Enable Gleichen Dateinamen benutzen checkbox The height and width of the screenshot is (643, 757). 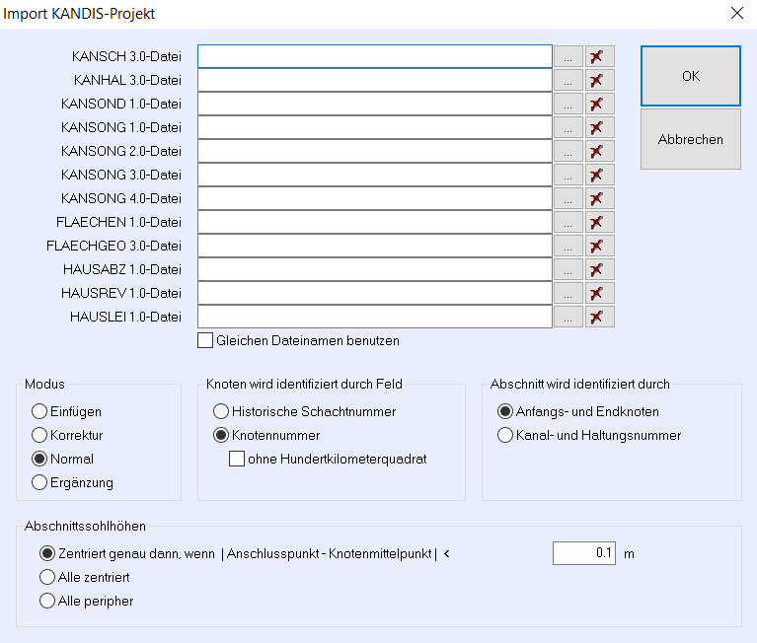(x=205, y=340)
